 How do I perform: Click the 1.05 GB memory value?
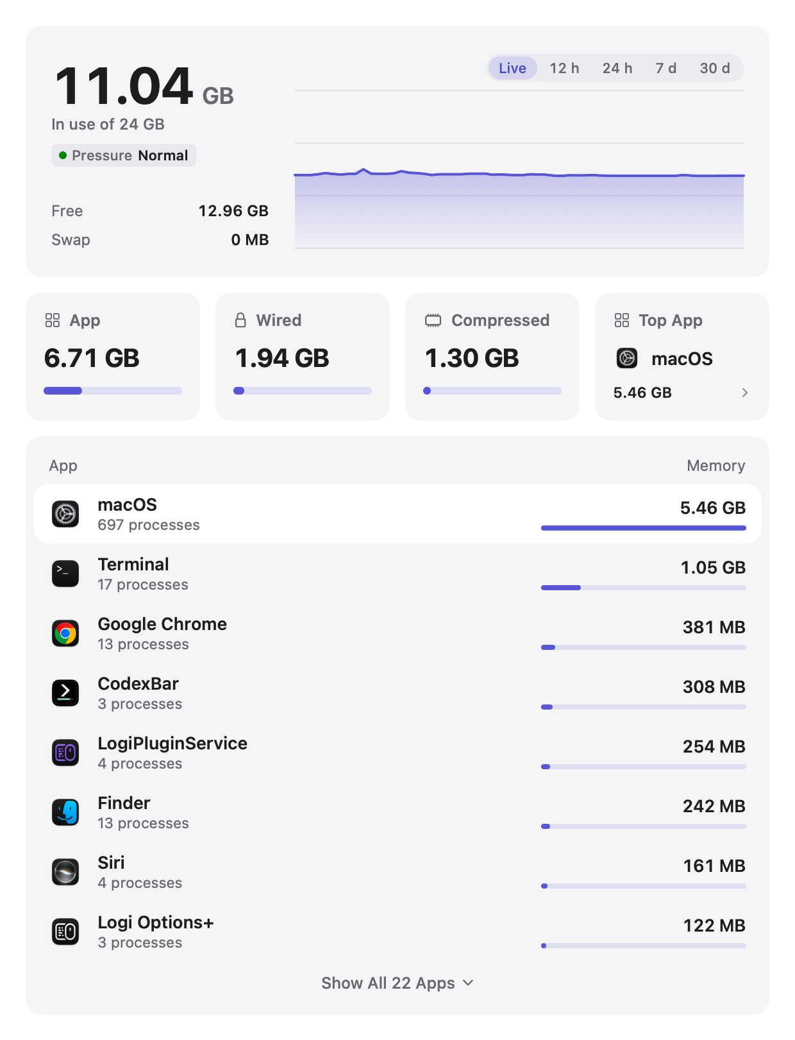click(713, 568)
